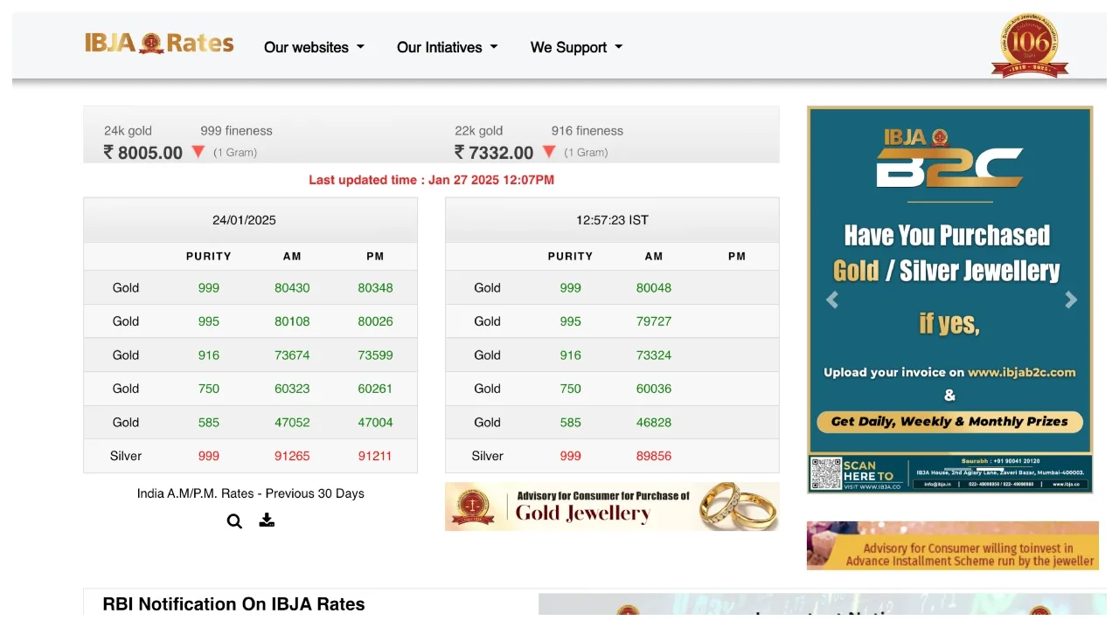Click the search icon under previous rates
This screenshot has height=627, width=1119.
234,521
